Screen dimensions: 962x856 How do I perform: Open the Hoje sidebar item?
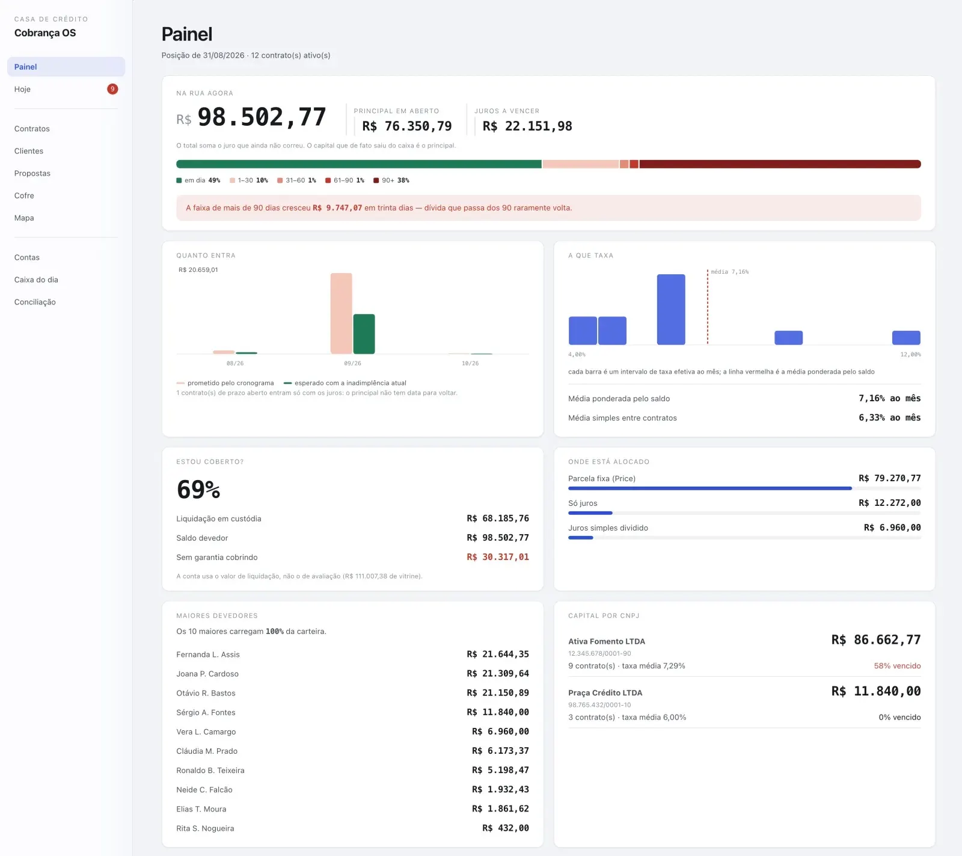66,89
